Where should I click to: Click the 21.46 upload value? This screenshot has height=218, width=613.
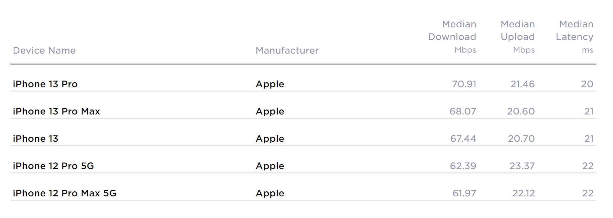[x=523, y=84]
